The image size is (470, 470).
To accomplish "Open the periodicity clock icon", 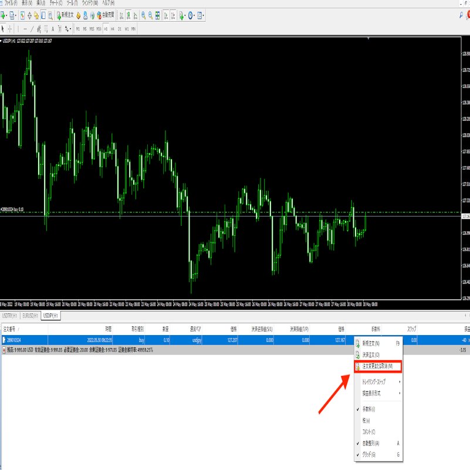I will tap(191, 15).
